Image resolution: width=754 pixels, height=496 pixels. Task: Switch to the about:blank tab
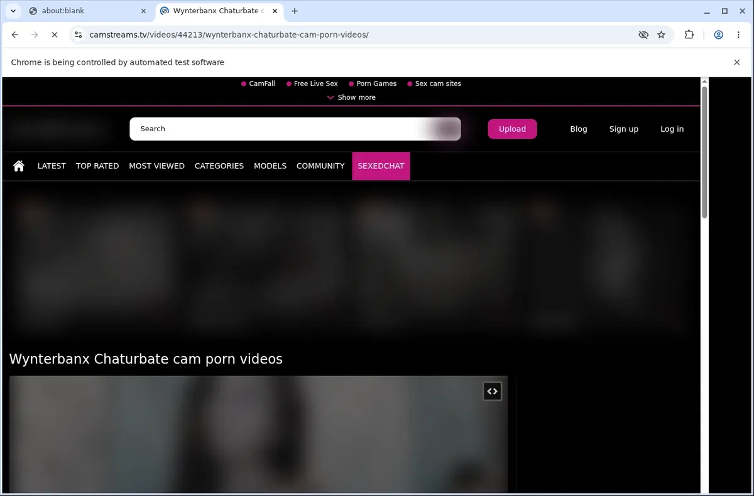(x=88, y=11)
